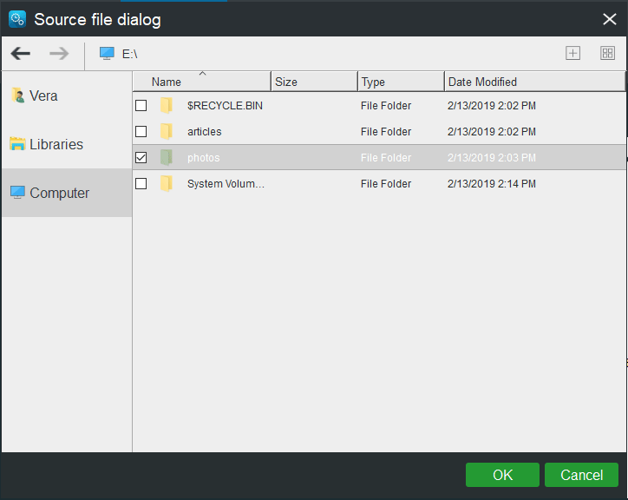Image resolution: width=628 pixels, height=500 pixels.
Task: Click the plus icon in the toolbar
Action: coord(572,53)
